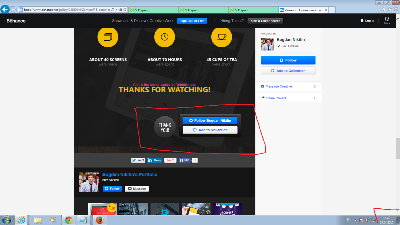This screenshot has height=225, width=400.
Task: Click the sidebar blue Follow button
Action: [288, 60]
